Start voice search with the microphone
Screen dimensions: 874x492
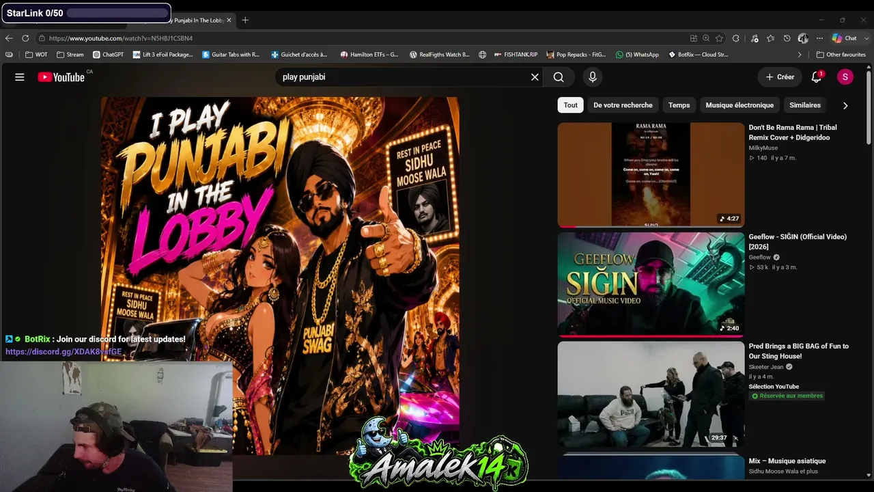pyautogui.click(x=593, y=77)
